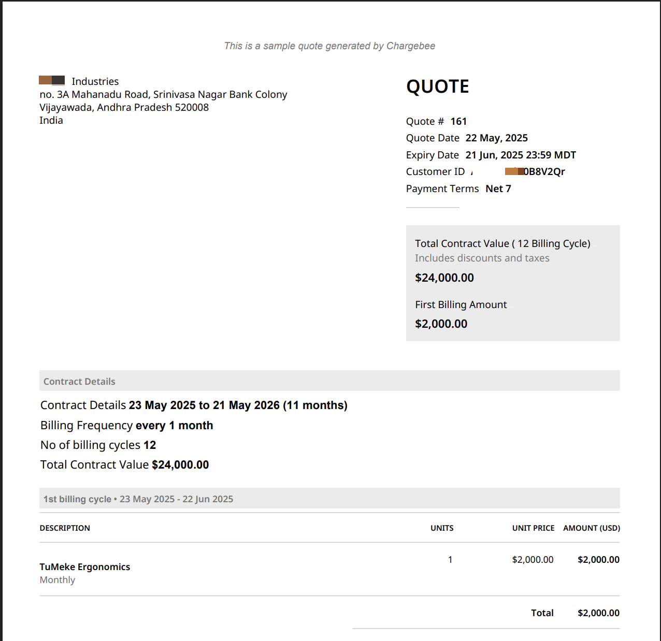Click the TuMeke Ergonomics line item

click(85, 567)
